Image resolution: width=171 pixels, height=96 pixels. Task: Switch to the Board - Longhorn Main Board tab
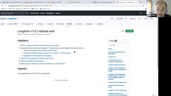click(104, 2)
